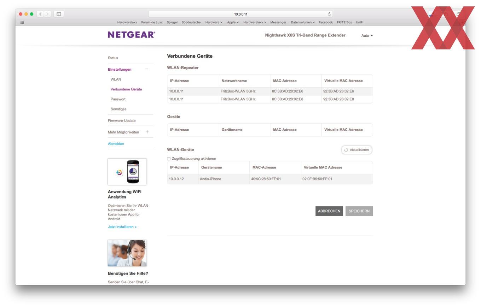
Task: Click the NETGEAR logo
Action: tap(131, 35)
